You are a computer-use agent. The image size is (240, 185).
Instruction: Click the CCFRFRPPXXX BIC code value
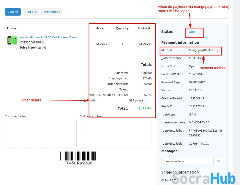199,144
